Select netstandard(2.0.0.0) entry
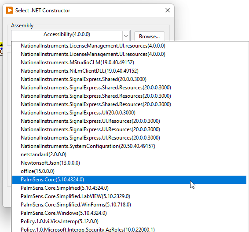The image size is (249, 232). pyautogui.click(x=129, y=155)
